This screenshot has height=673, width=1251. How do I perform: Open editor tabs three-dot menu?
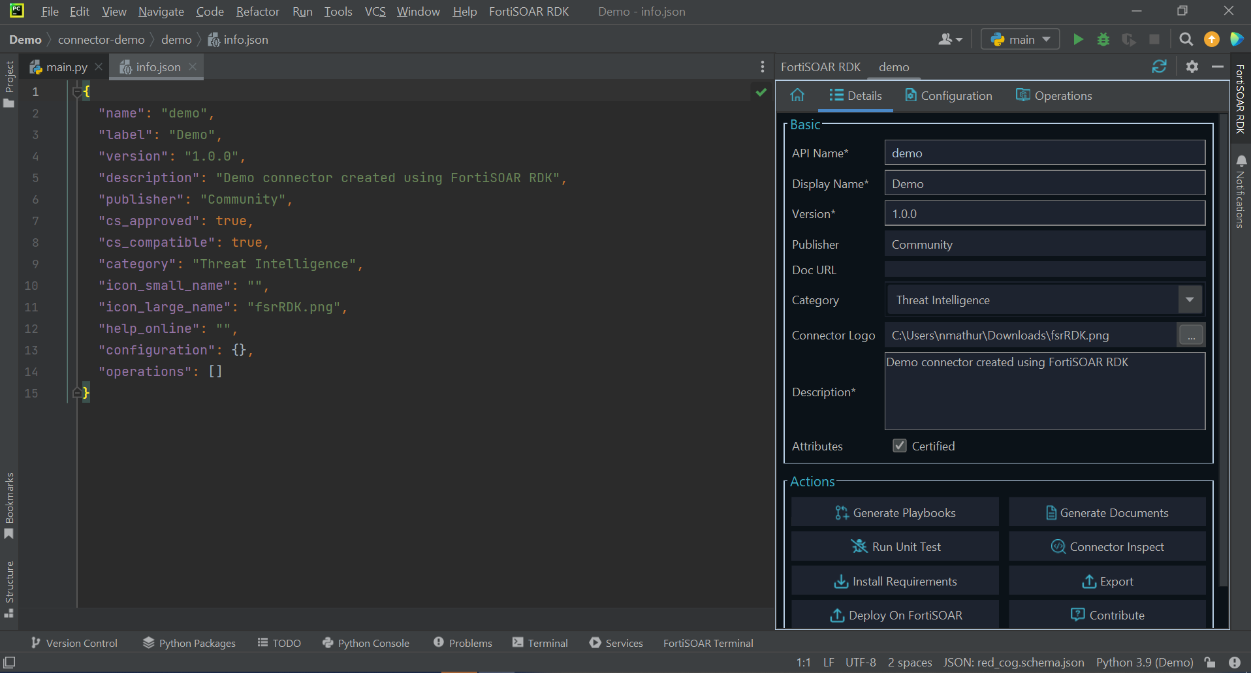coord(762,67)
